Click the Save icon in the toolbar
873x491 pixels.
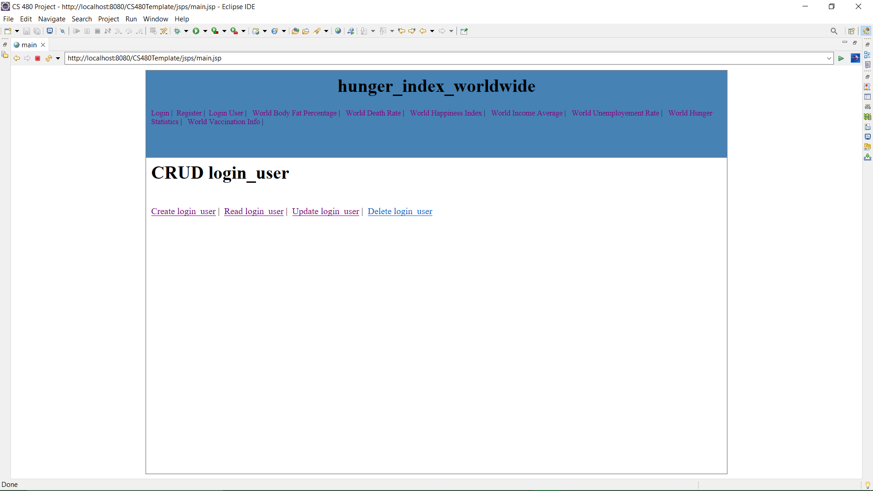click(26, 31)
